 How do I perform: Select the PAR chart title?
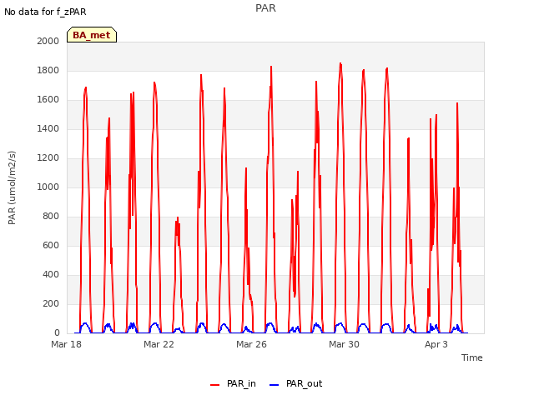265,8
